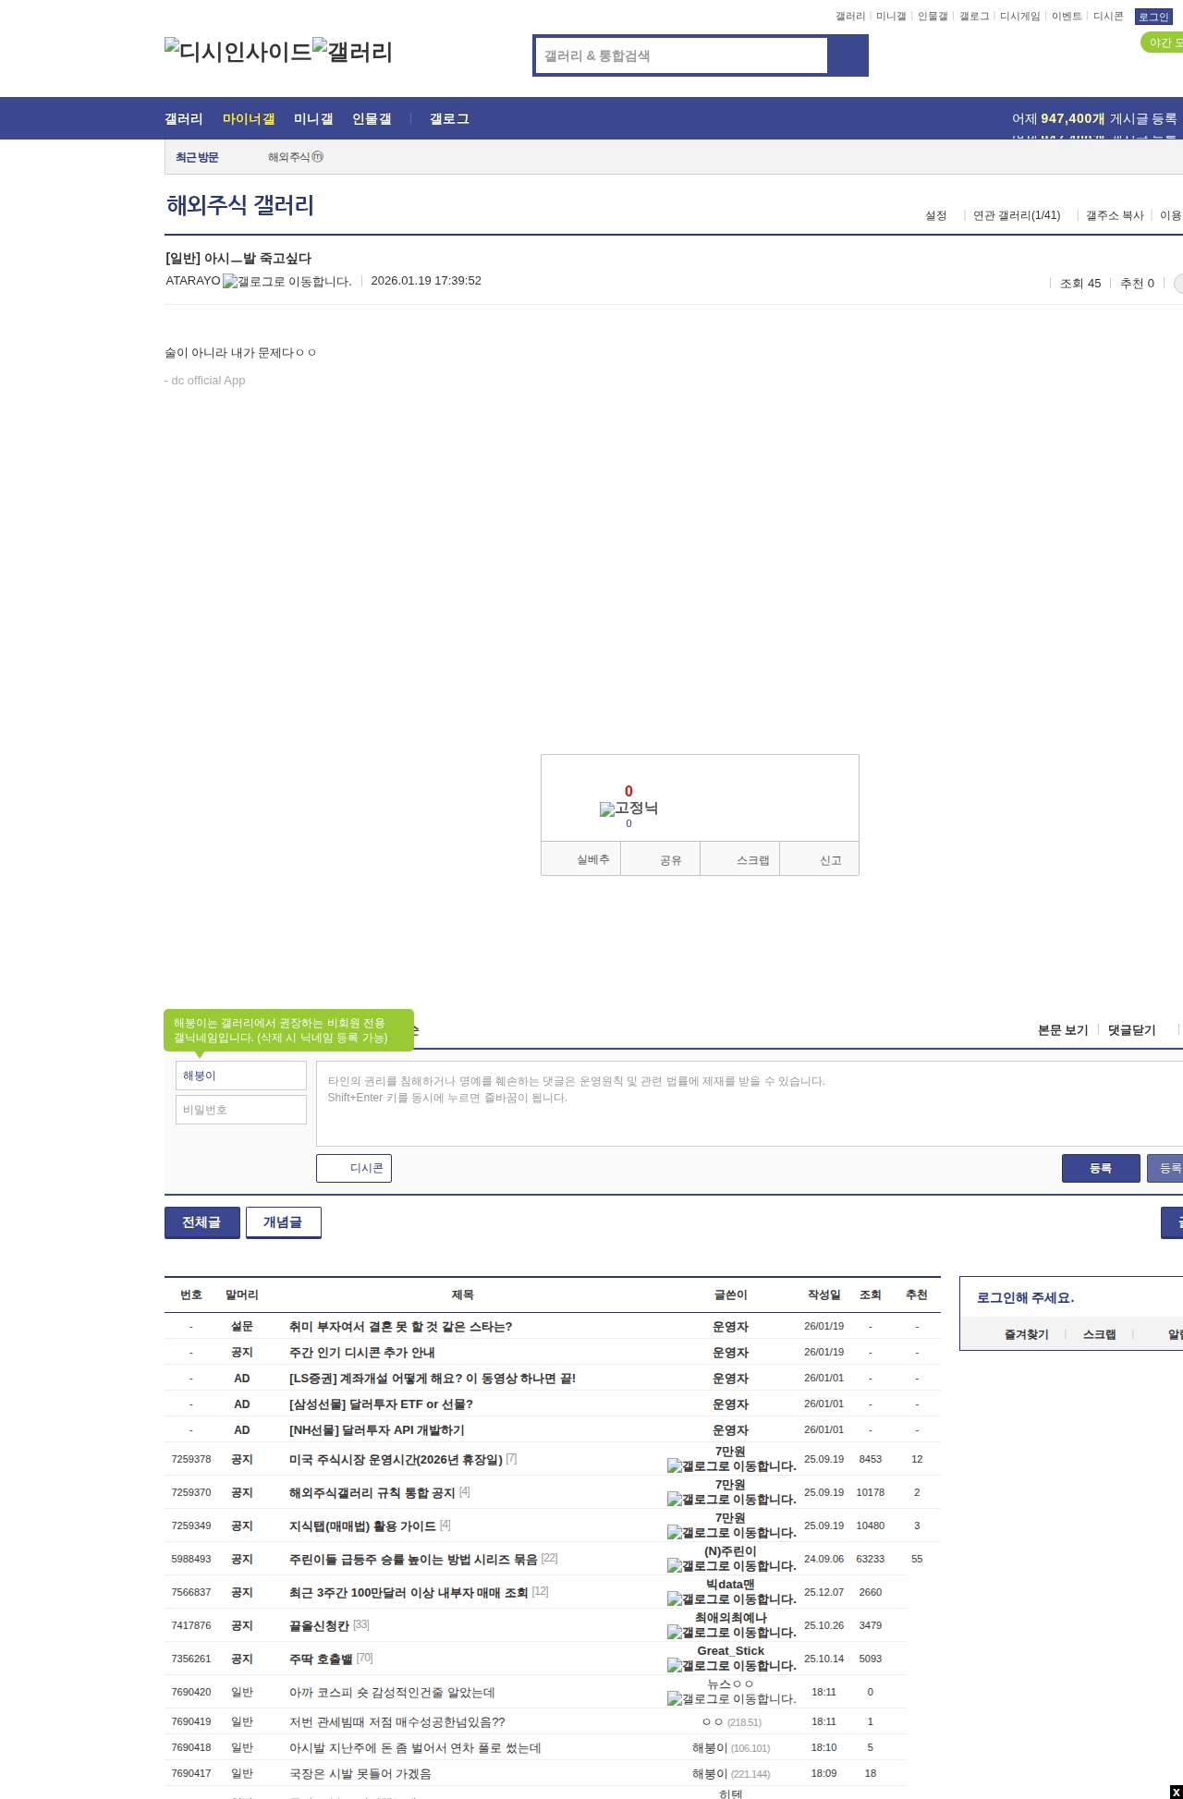Open the [삼성선물] 달러투자 ETF or 선물? post
The height and width of the screenshot is (1799, 1183).
[381, 1404]
